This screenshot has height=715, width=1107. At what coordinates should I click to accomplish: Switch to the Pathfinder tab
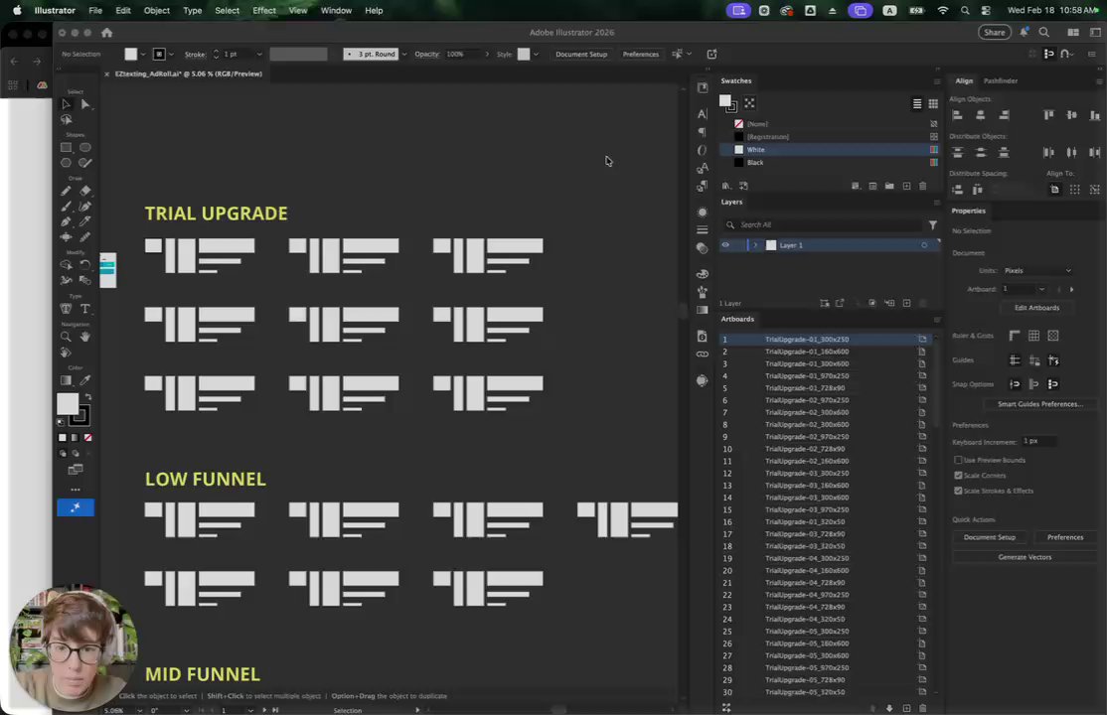tap(1000, 80)
